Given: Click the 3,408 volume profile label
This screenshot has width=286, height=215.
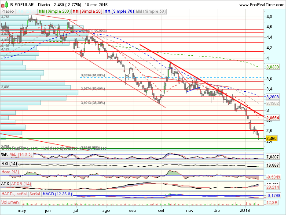Looking at the screenshot, I should click(5, 87).
